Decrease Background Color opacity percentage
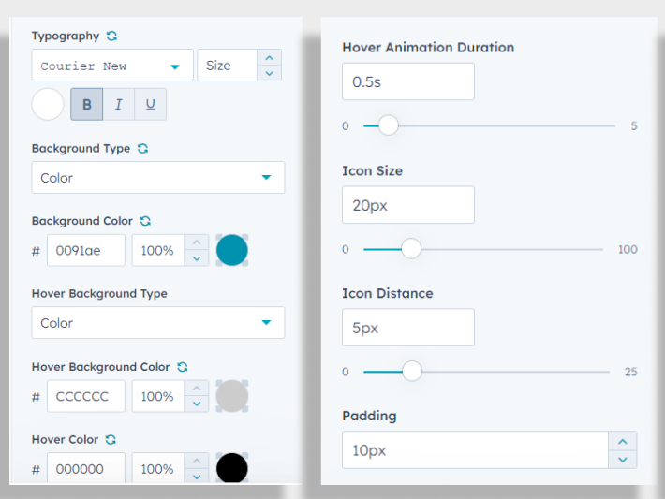Screen dimensions: 665x499 click(197, 258)
